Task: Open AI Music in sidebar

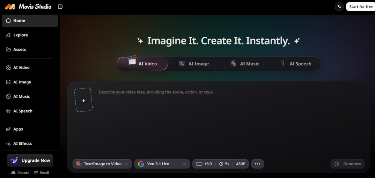Action: pos(30,96)
